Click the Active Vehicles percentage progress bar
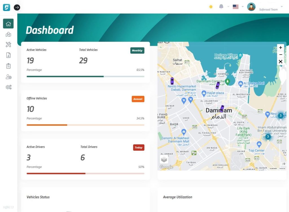This screenshot has height=212, width=289. pos(85,76)
